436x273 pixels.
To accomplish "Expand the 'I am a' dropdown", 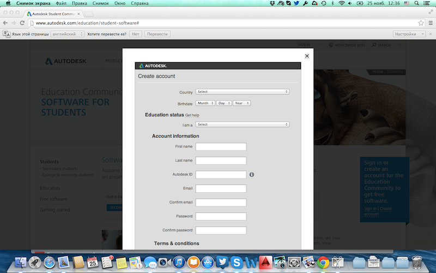I will 242,124.
